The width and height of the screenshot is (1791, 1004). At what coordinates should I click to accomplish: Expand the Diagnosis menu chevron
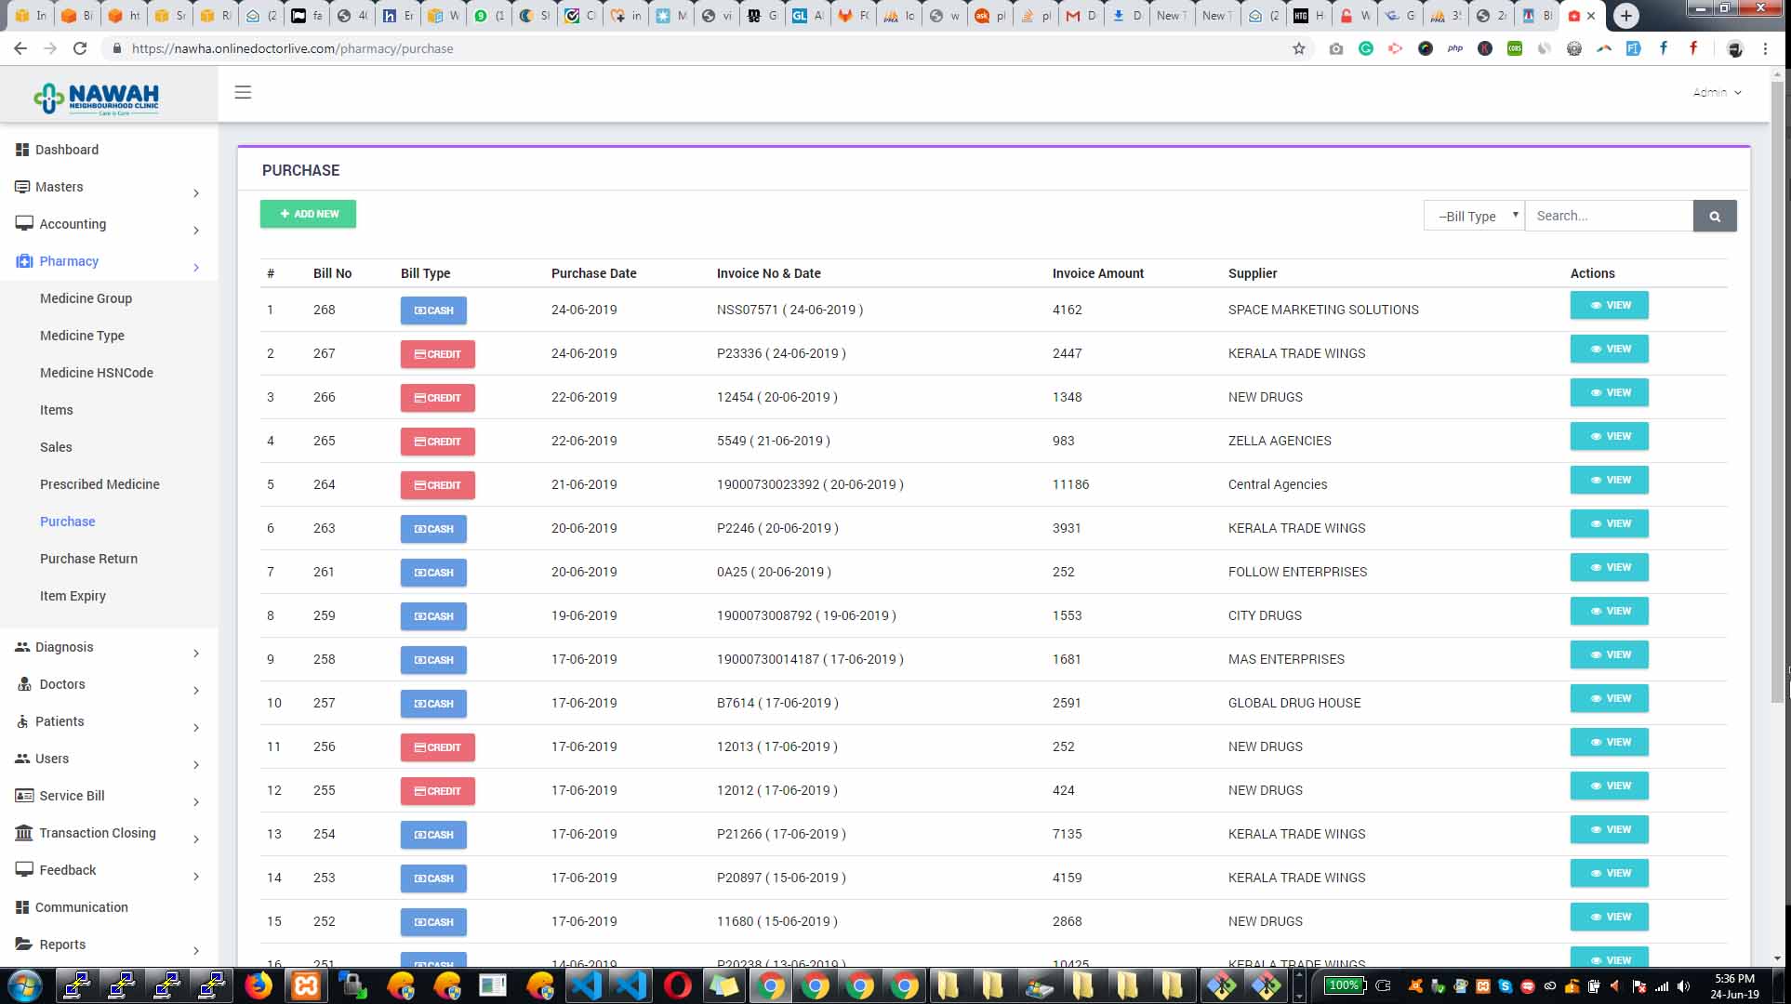[x=196, y=654]
